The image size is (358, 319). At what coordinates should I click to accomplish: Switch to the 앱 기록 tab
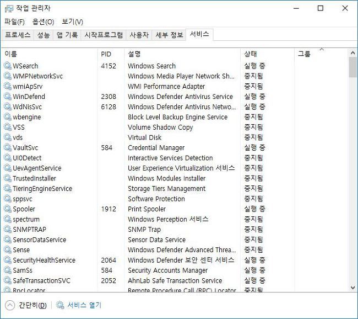(x=67, y=35)
